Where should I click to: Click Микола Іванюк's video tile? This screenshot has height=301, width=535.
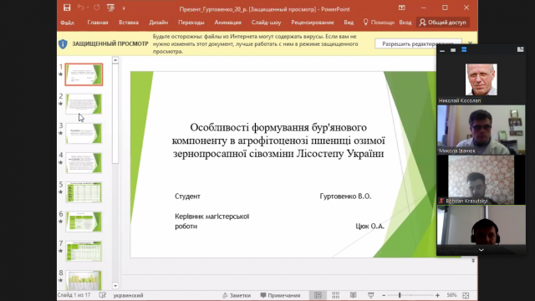coord(481,130)
